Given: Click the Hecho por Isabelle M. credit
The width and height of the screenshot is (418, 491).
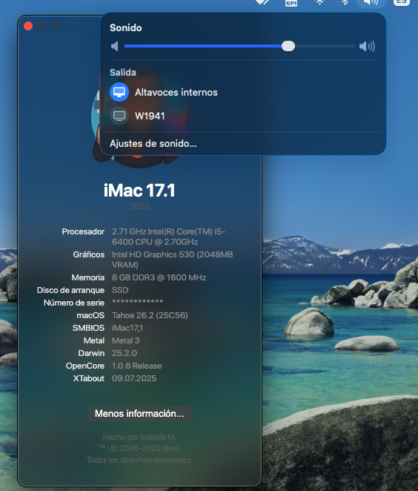Looking at the screenshot, I should (x=139, y=437).
